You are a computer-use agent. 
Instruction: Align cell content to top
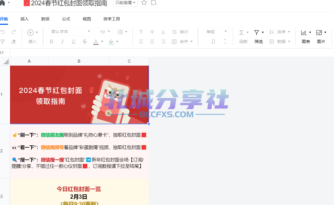coord(141,32)
